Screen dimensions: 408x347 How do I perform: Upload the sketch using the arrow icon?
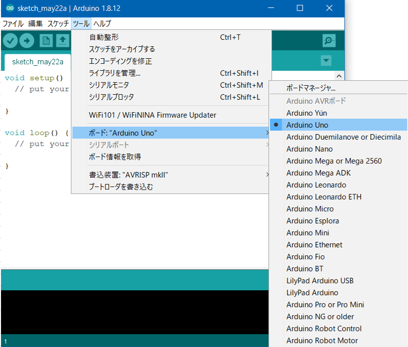26,40
